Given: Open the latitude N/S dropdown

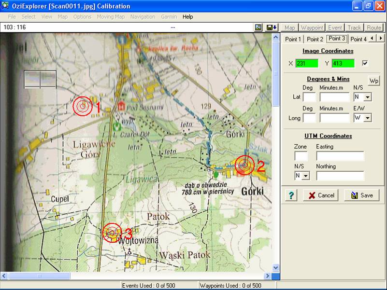Looking at the screenshot, I should tap(368, 97).
